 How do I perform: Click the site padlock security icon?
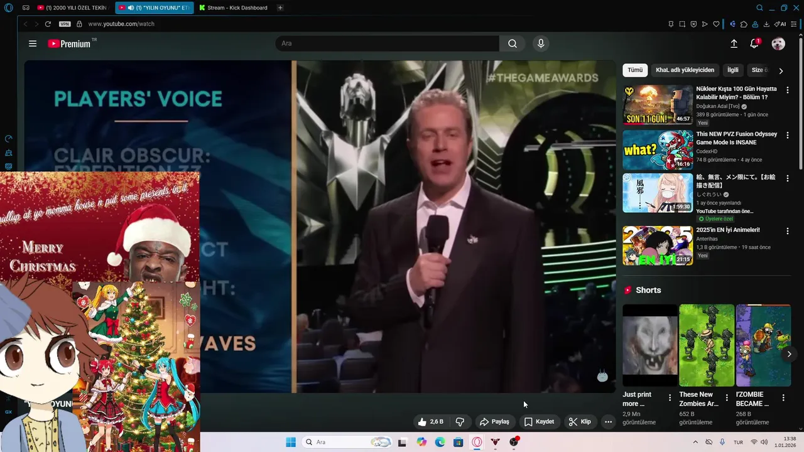click(x=79, y=24)
